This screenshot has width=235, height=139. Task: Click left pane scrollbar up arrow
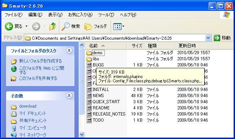82,45
